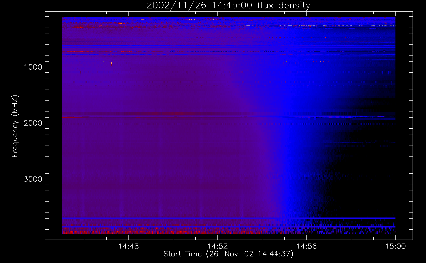
Task: Click the plot title '2002/11/26 14:45:00 flux density'
Action: tap(228, 6)
